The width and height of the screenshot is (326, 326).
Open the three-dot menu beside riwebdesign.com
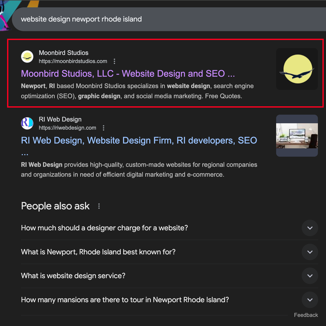104,128
